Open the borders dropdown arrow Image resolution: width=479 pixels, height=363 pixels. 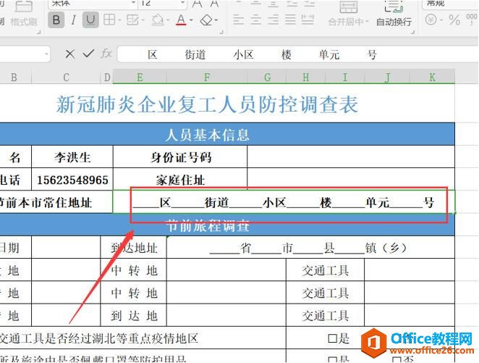tap(119, 20)
